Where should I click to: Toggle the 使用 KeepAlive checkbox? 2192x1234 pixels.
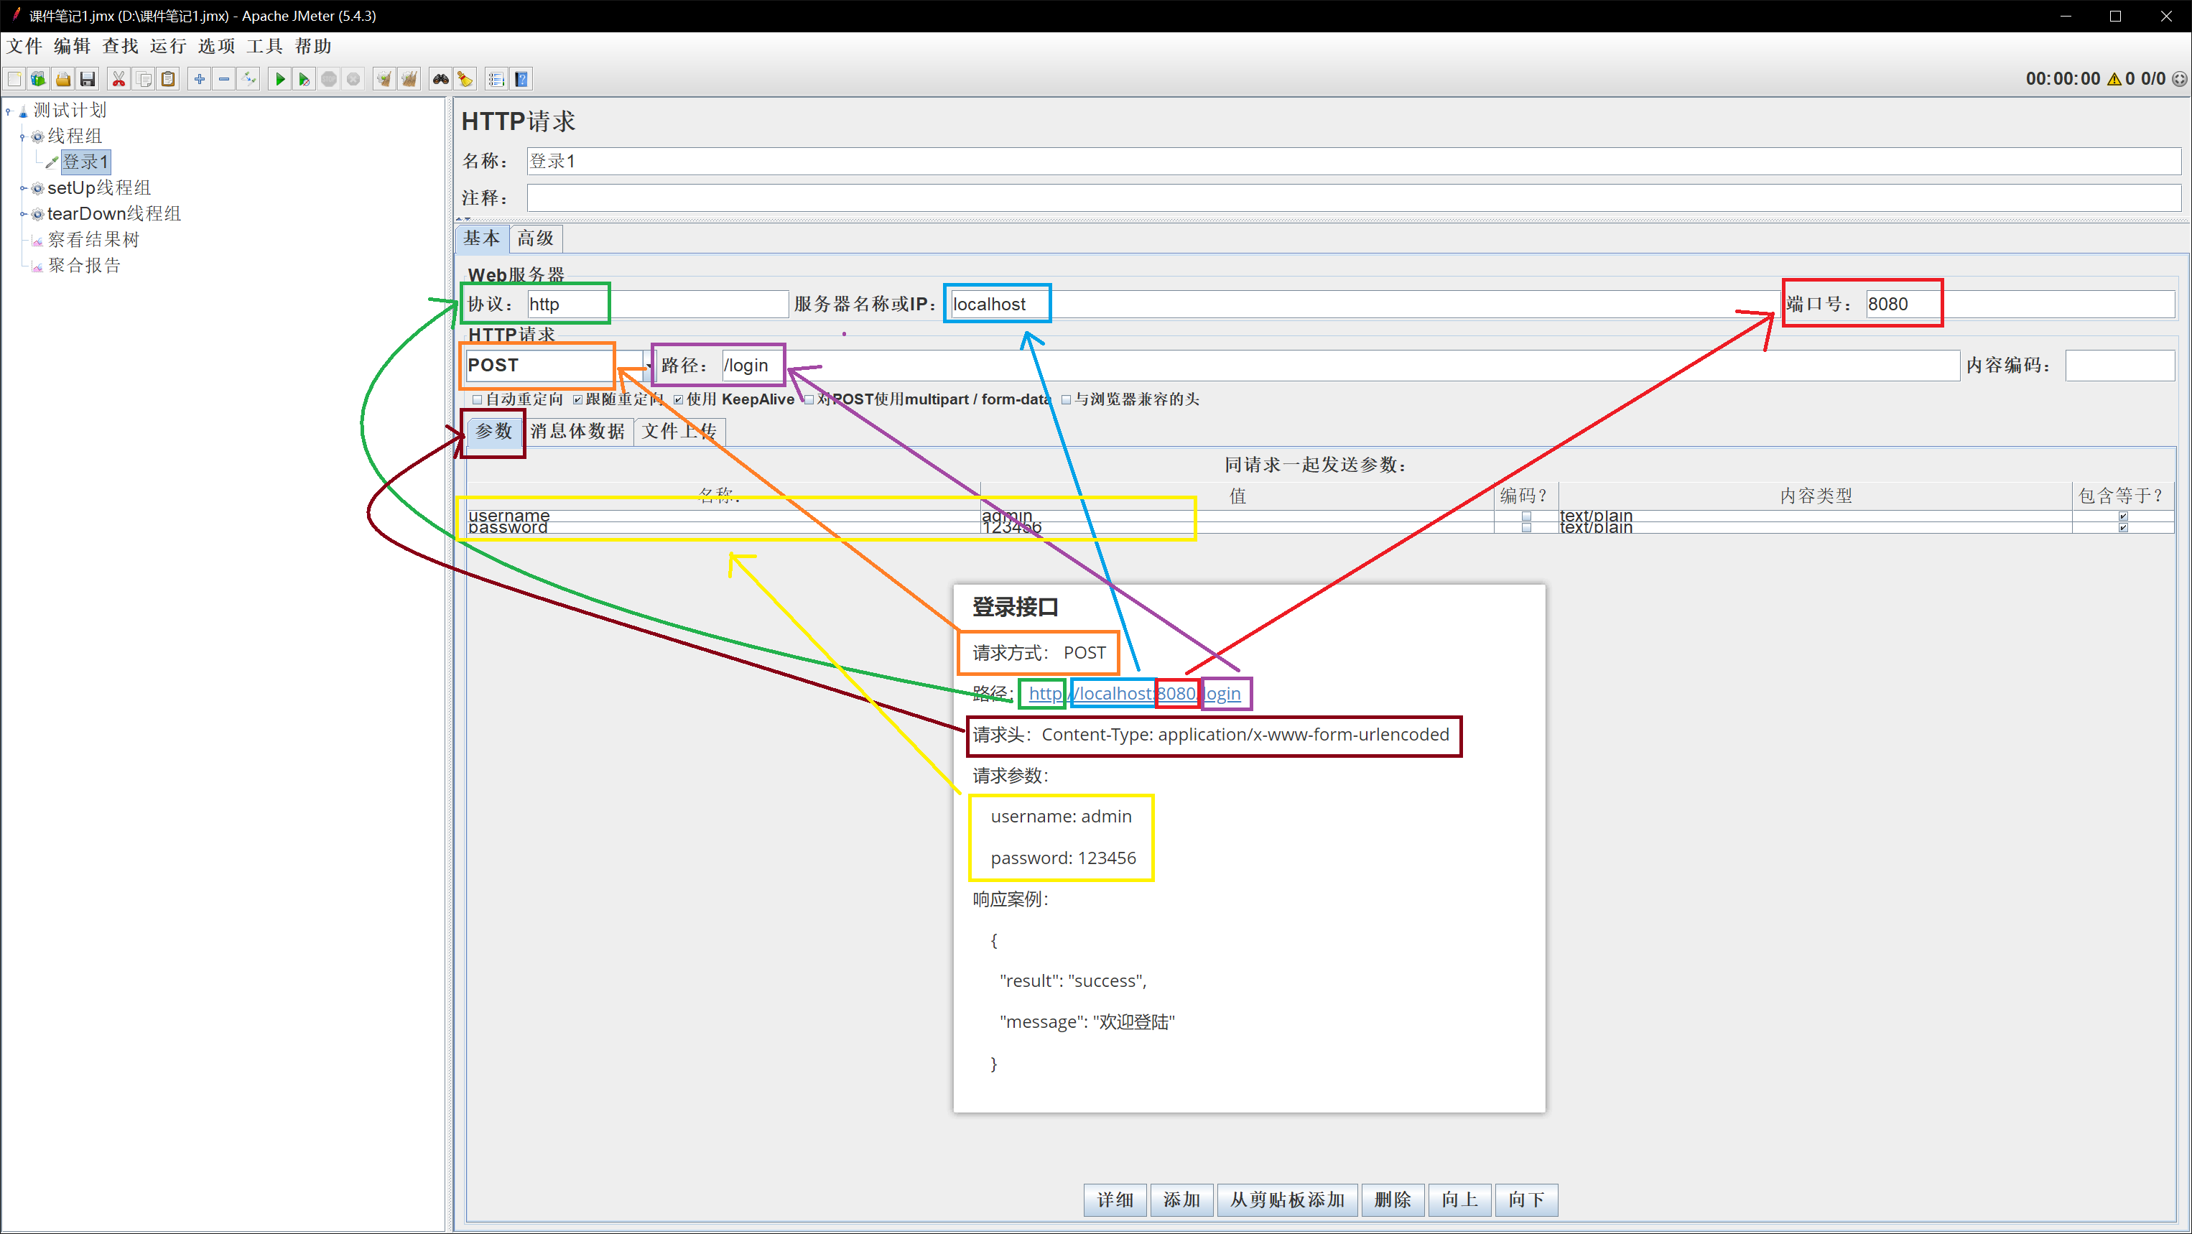click(678, 399)
